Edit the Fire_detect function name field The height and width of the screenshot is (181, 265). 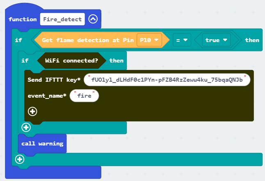[x=62, y=19]
